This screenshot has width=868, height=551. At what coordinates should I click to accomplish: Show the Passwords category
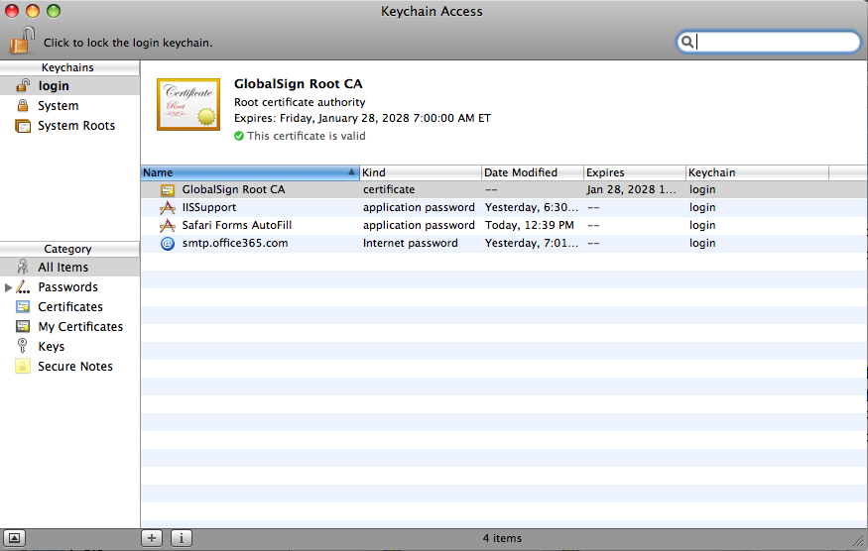point(69,287)
